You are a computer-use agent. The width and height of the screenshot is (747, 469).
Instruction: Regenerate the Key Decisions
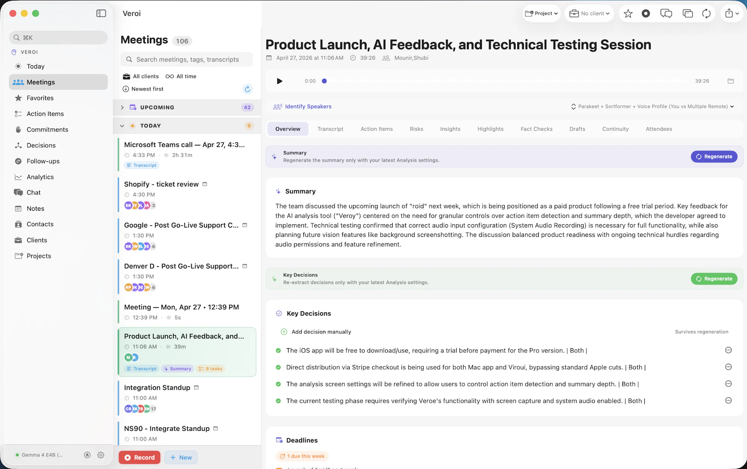click(714, 279)
